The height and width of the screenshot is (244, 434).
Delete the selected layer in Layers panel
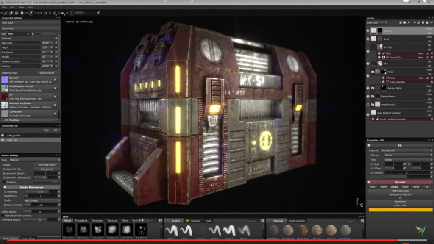tap(431, 22)
